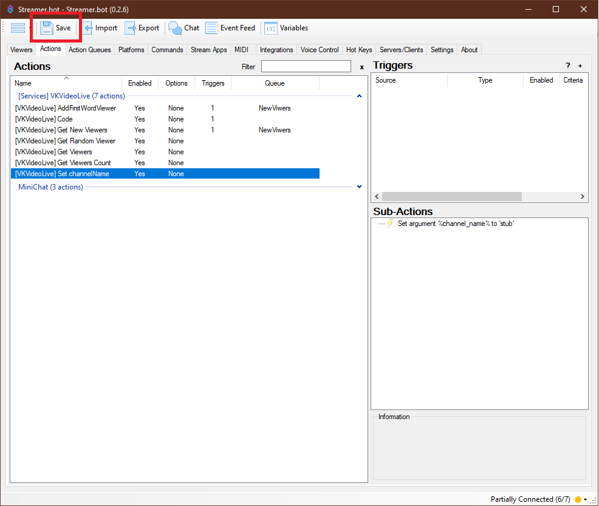Open Variables bracket icon
This screenshot has height=506, width=599.
pos(271,28)
